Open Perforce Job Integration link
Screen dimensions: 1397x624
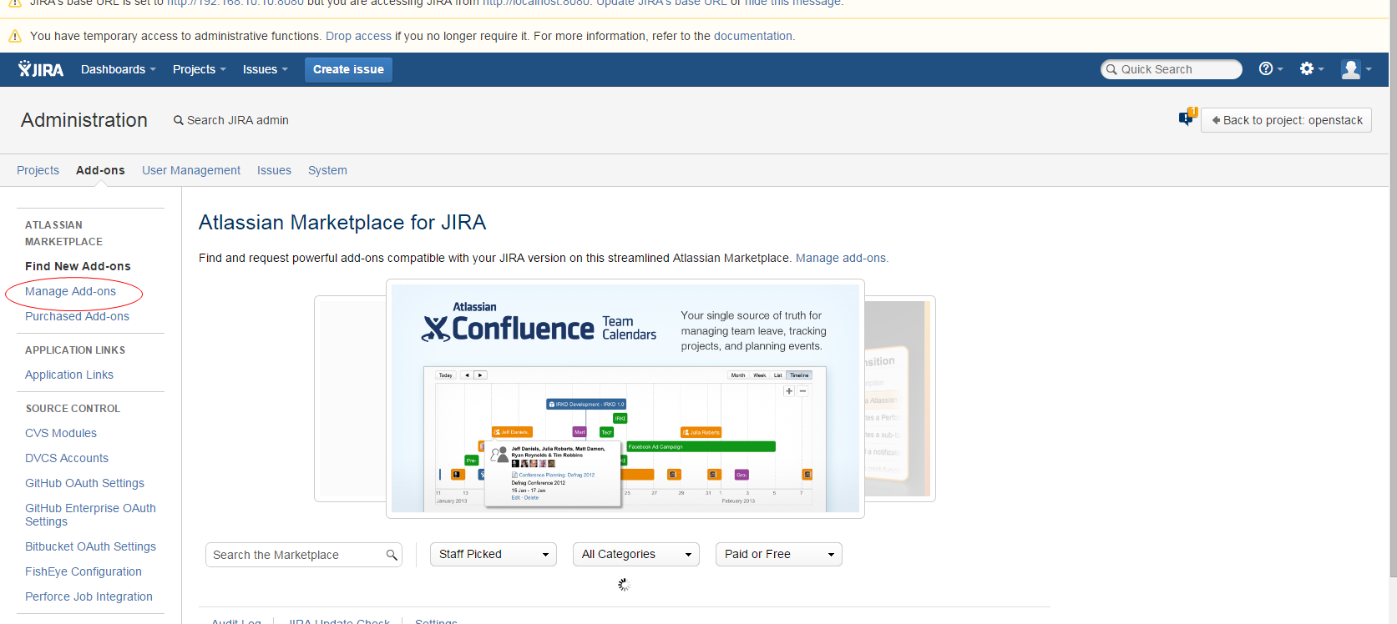point(89,596)
